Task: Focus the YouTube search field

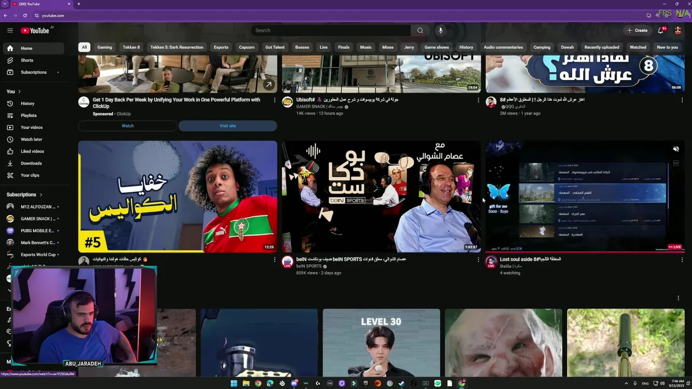Action: click(331, 30)
